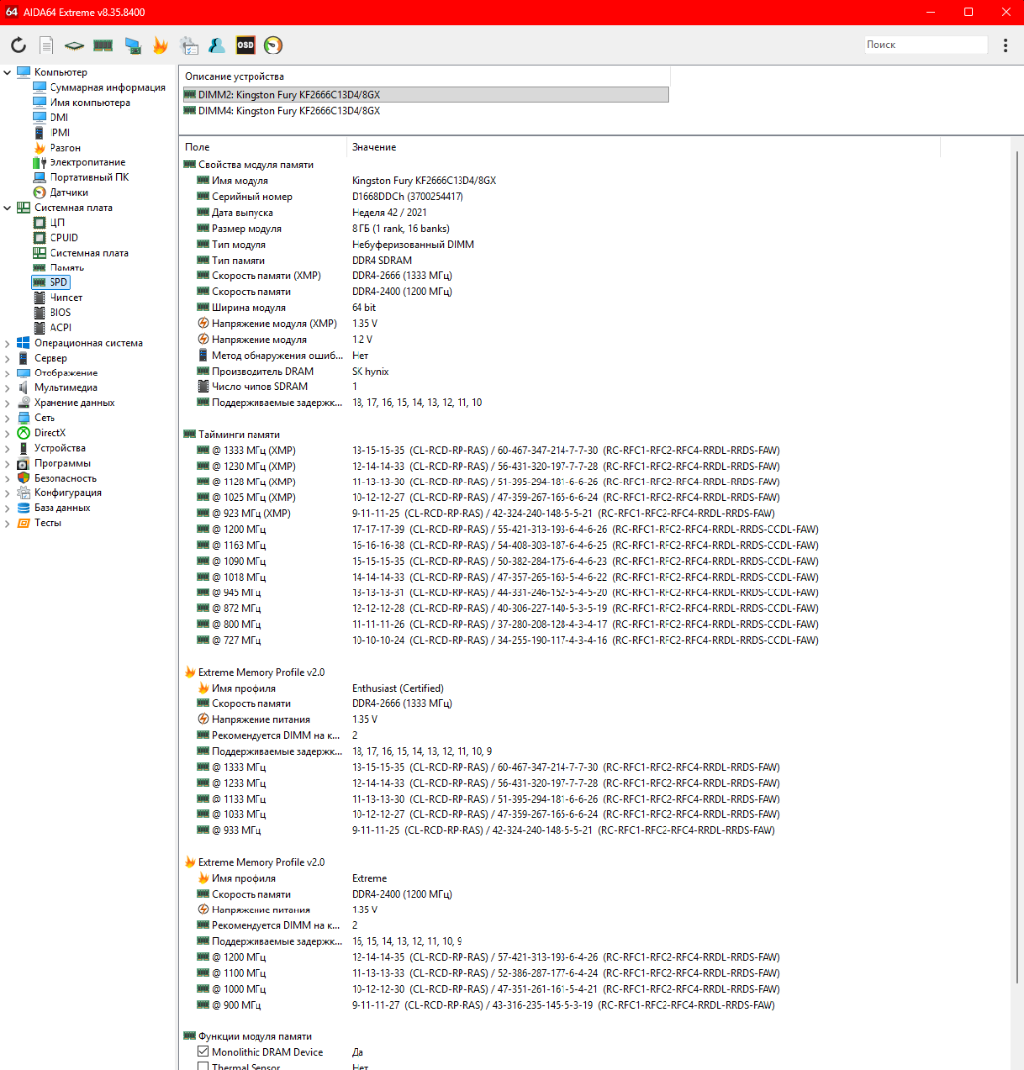The image size is (1024, 1070).
Task: Open the OSD panel toolbar icon
Action: tap(245, 45)
